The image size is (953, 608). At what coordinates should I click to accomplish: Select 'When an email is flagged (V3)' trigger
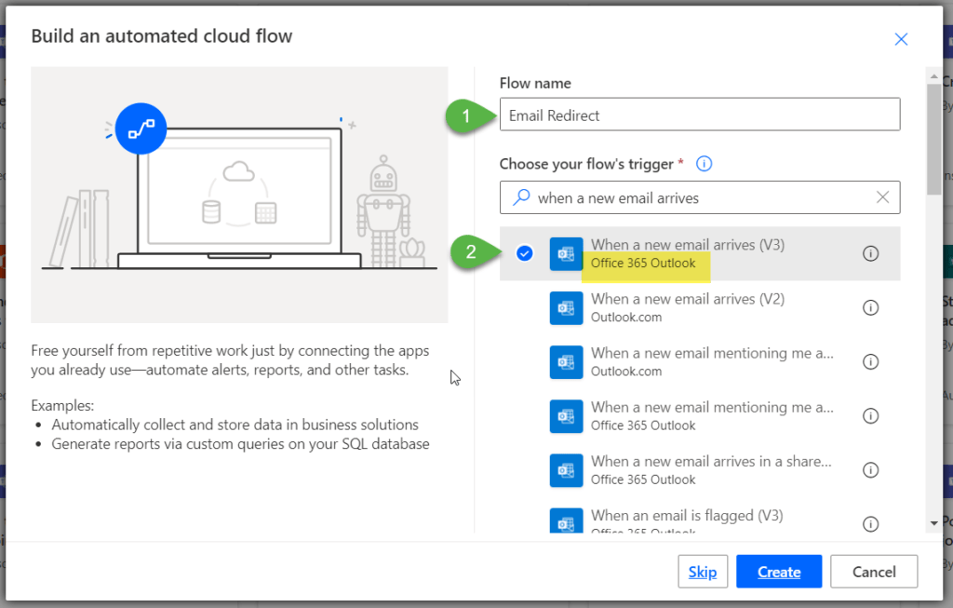click(700, 516)
